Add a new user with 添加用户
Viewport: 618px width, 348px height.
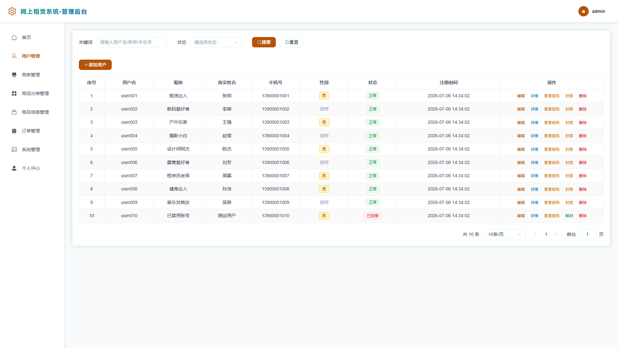pyautogui.click(x=95, y=65)
